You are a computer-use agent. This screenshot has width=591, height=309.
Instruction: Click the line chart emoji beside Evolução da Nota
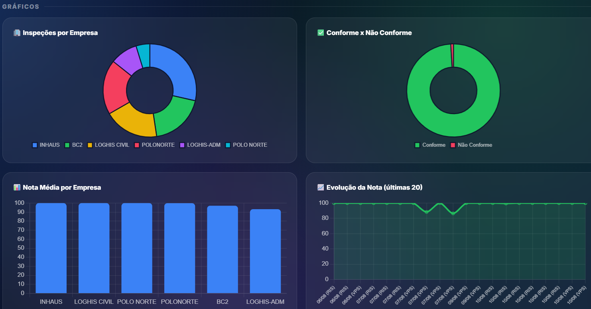tap(321, 187)
